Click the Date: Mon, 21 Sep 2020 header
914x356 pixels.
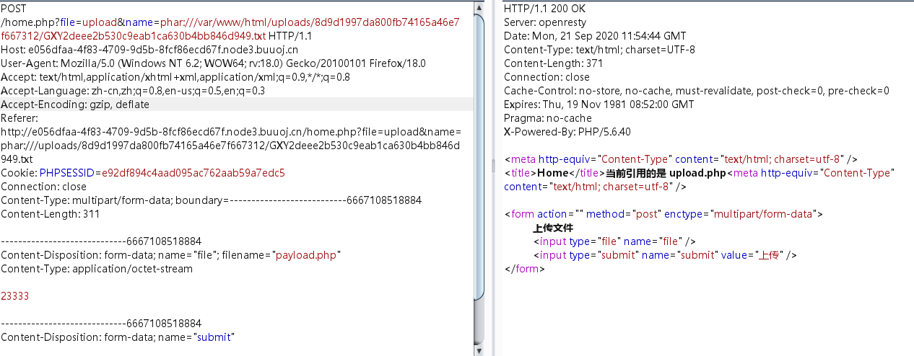tap(595, 36)
